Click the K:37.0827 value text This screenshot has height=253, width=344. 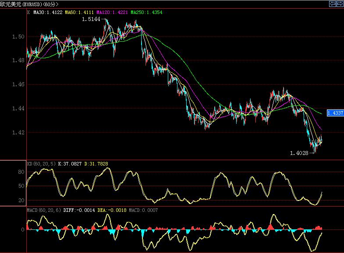[x=70, y=164]
